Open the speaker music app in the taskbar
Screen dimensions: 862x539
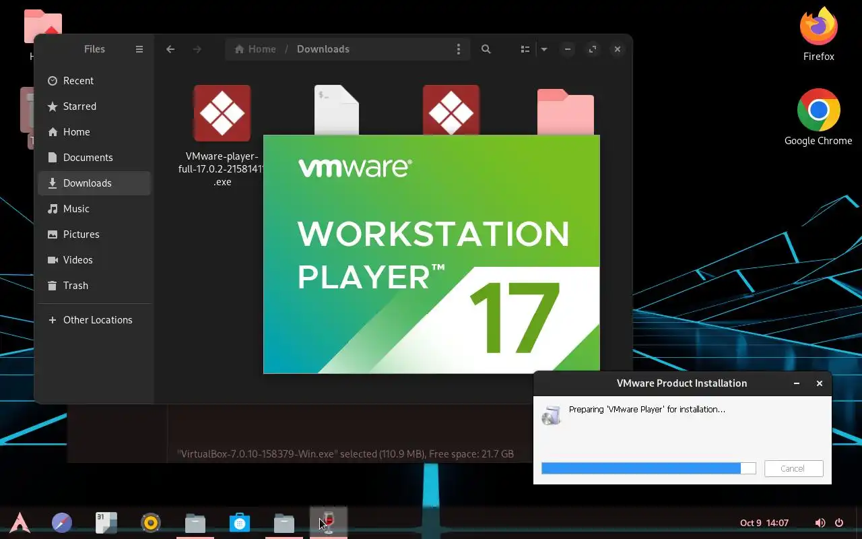tap(151, 522)
